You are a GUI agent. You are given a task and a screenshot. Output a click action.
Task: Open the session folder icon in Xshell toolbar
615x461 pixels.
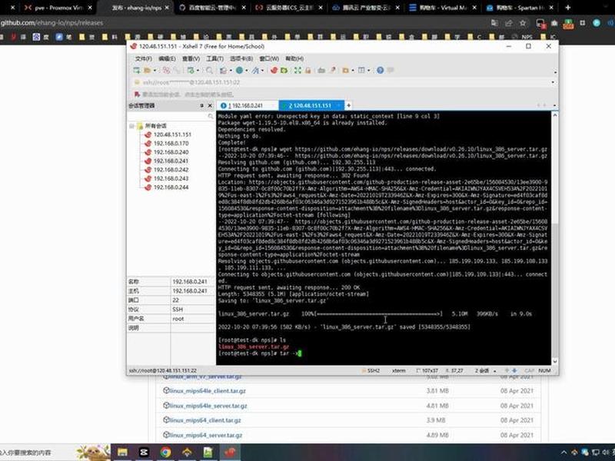point(148,70)
